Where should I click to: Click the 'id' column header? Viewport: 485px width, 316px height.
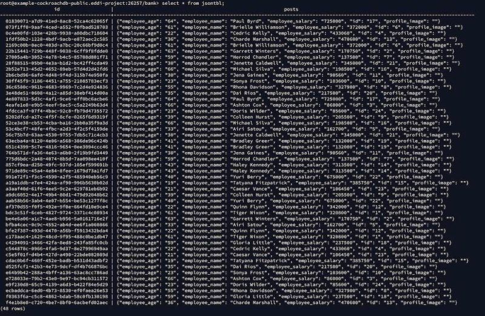pos(57,9)
